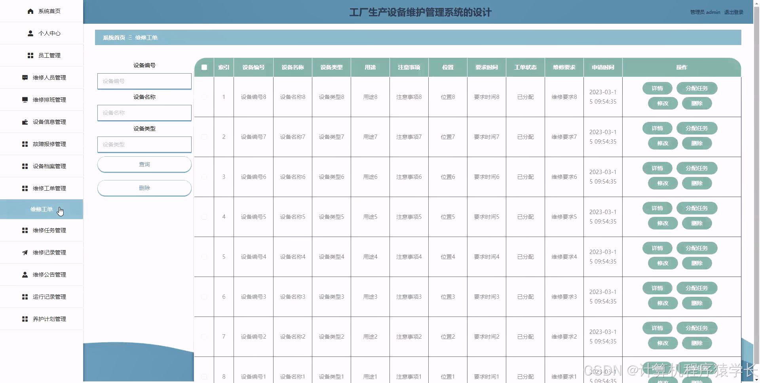This screenshot has height=383, width=760.
Task: Click cell 注意事项5
Action: [x=409, y=217]
